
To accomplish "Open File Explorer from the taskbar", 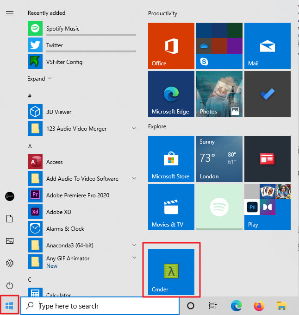I will [x=281, y=306].
